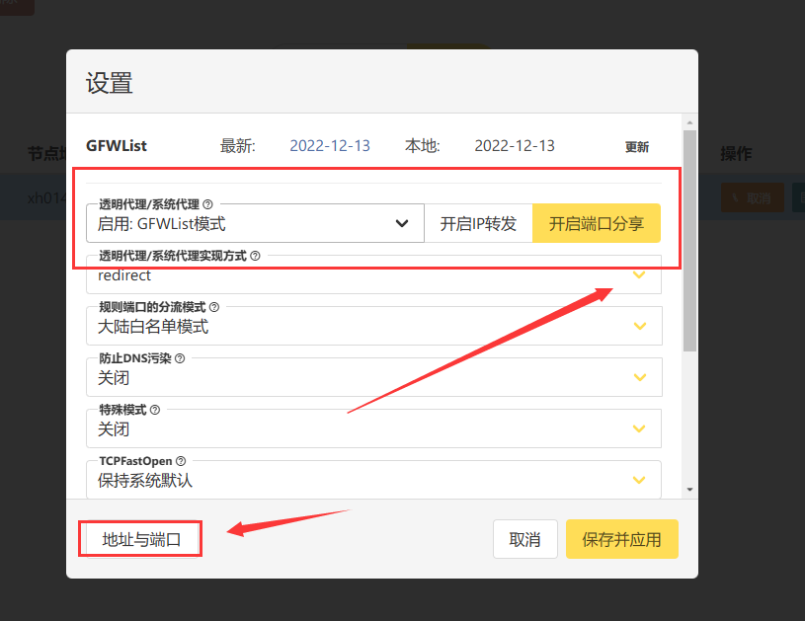
Task: Open the 地址与端口 settings
Action: point(141,540)
